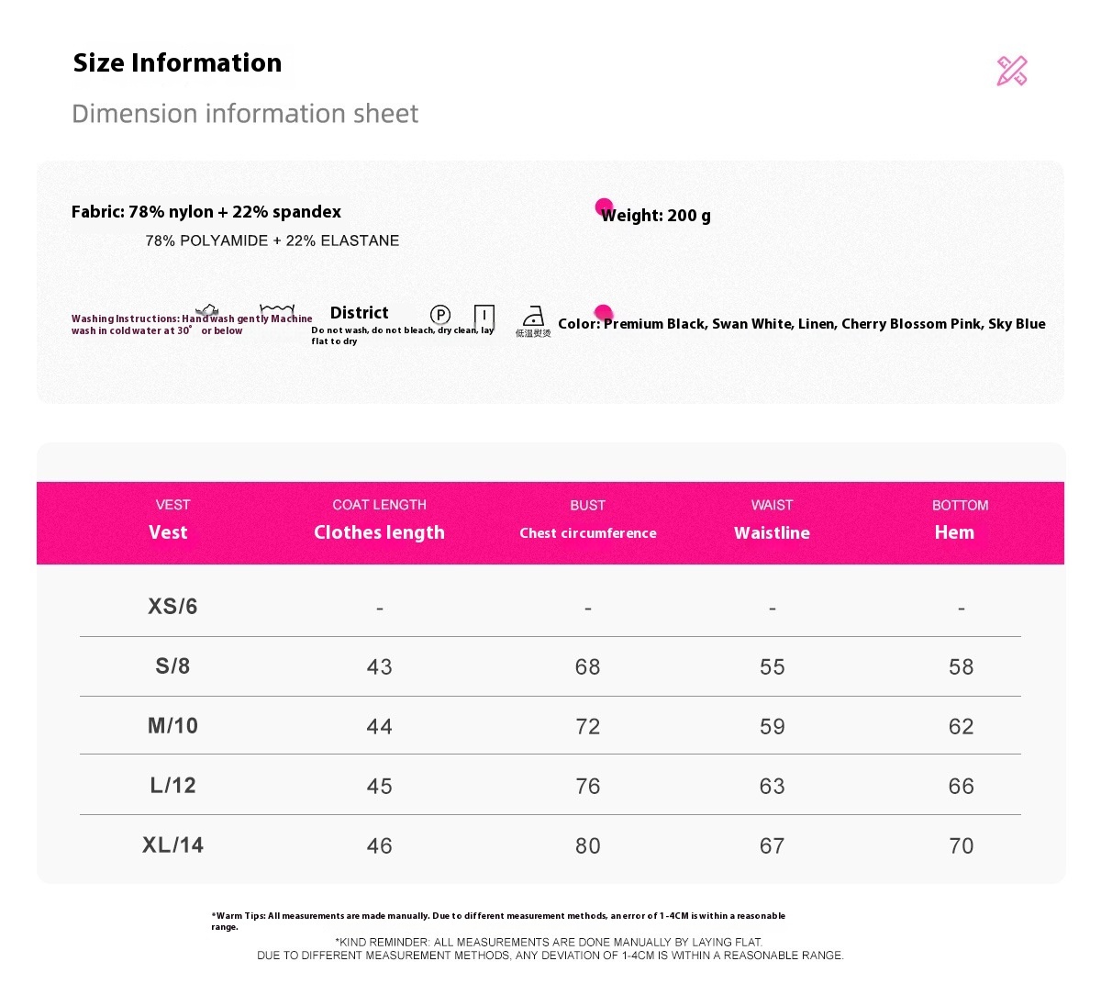Click the circled P dry clean icon

coord(440,315)
